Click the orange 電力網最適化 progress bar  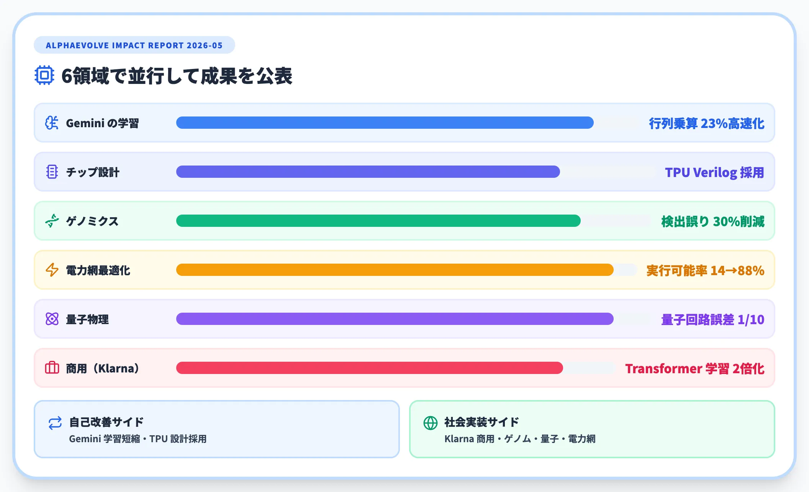point(395,270)
